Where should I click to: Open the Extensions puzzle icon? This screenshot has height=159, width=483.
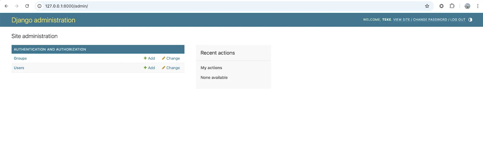[452, 6]
